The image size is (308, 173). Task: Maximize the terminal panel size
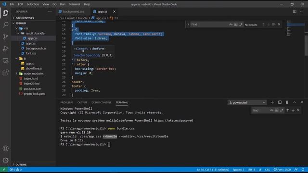(x=295, y=102)
